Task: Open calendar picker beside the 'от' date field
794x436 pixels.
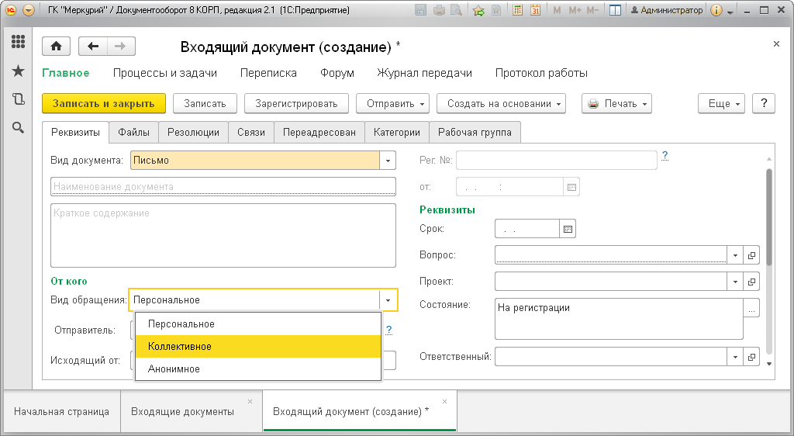Action: (571, 187)
